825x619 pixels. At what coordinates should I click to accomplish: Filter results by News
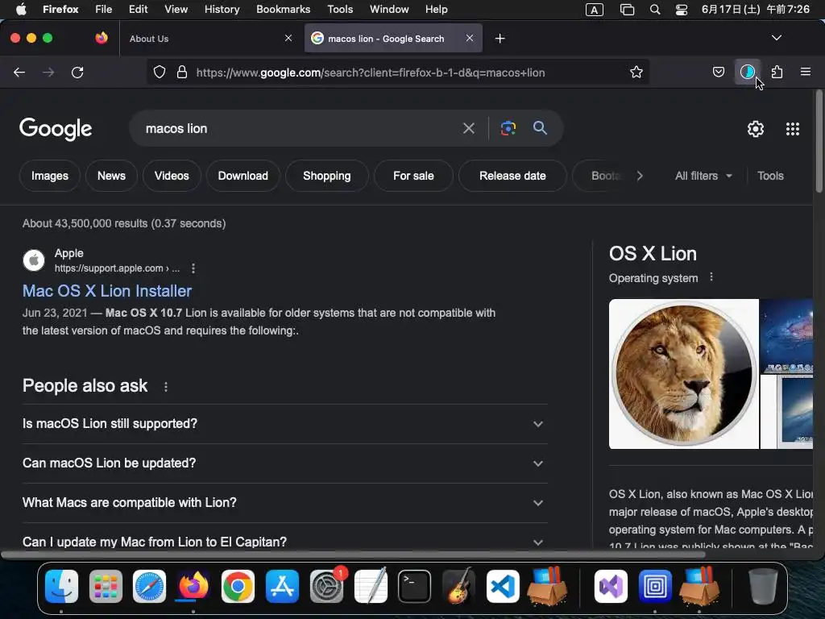(x=111, y=176)
